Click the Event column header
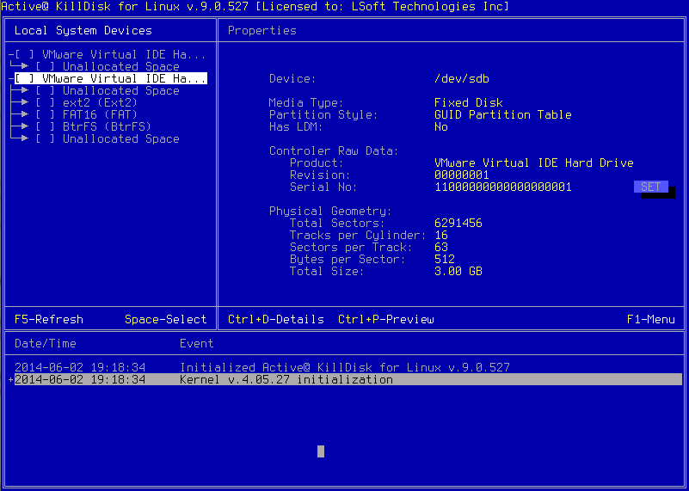This screenshot has width=689, height=491. pyautogui.click(x=197, y=343)
